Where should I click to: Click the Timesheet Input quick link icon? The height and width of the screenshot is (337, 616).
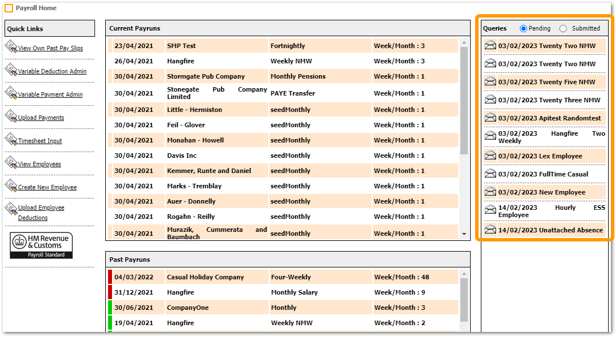11,140
